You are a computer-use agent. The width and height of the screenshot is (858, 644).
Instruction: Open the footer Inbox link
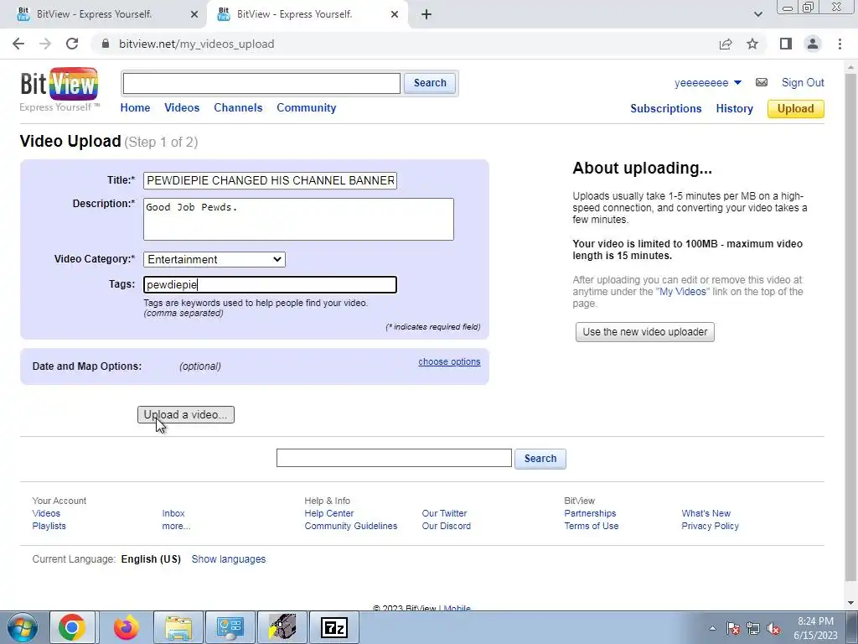click(x=173, y=513)
